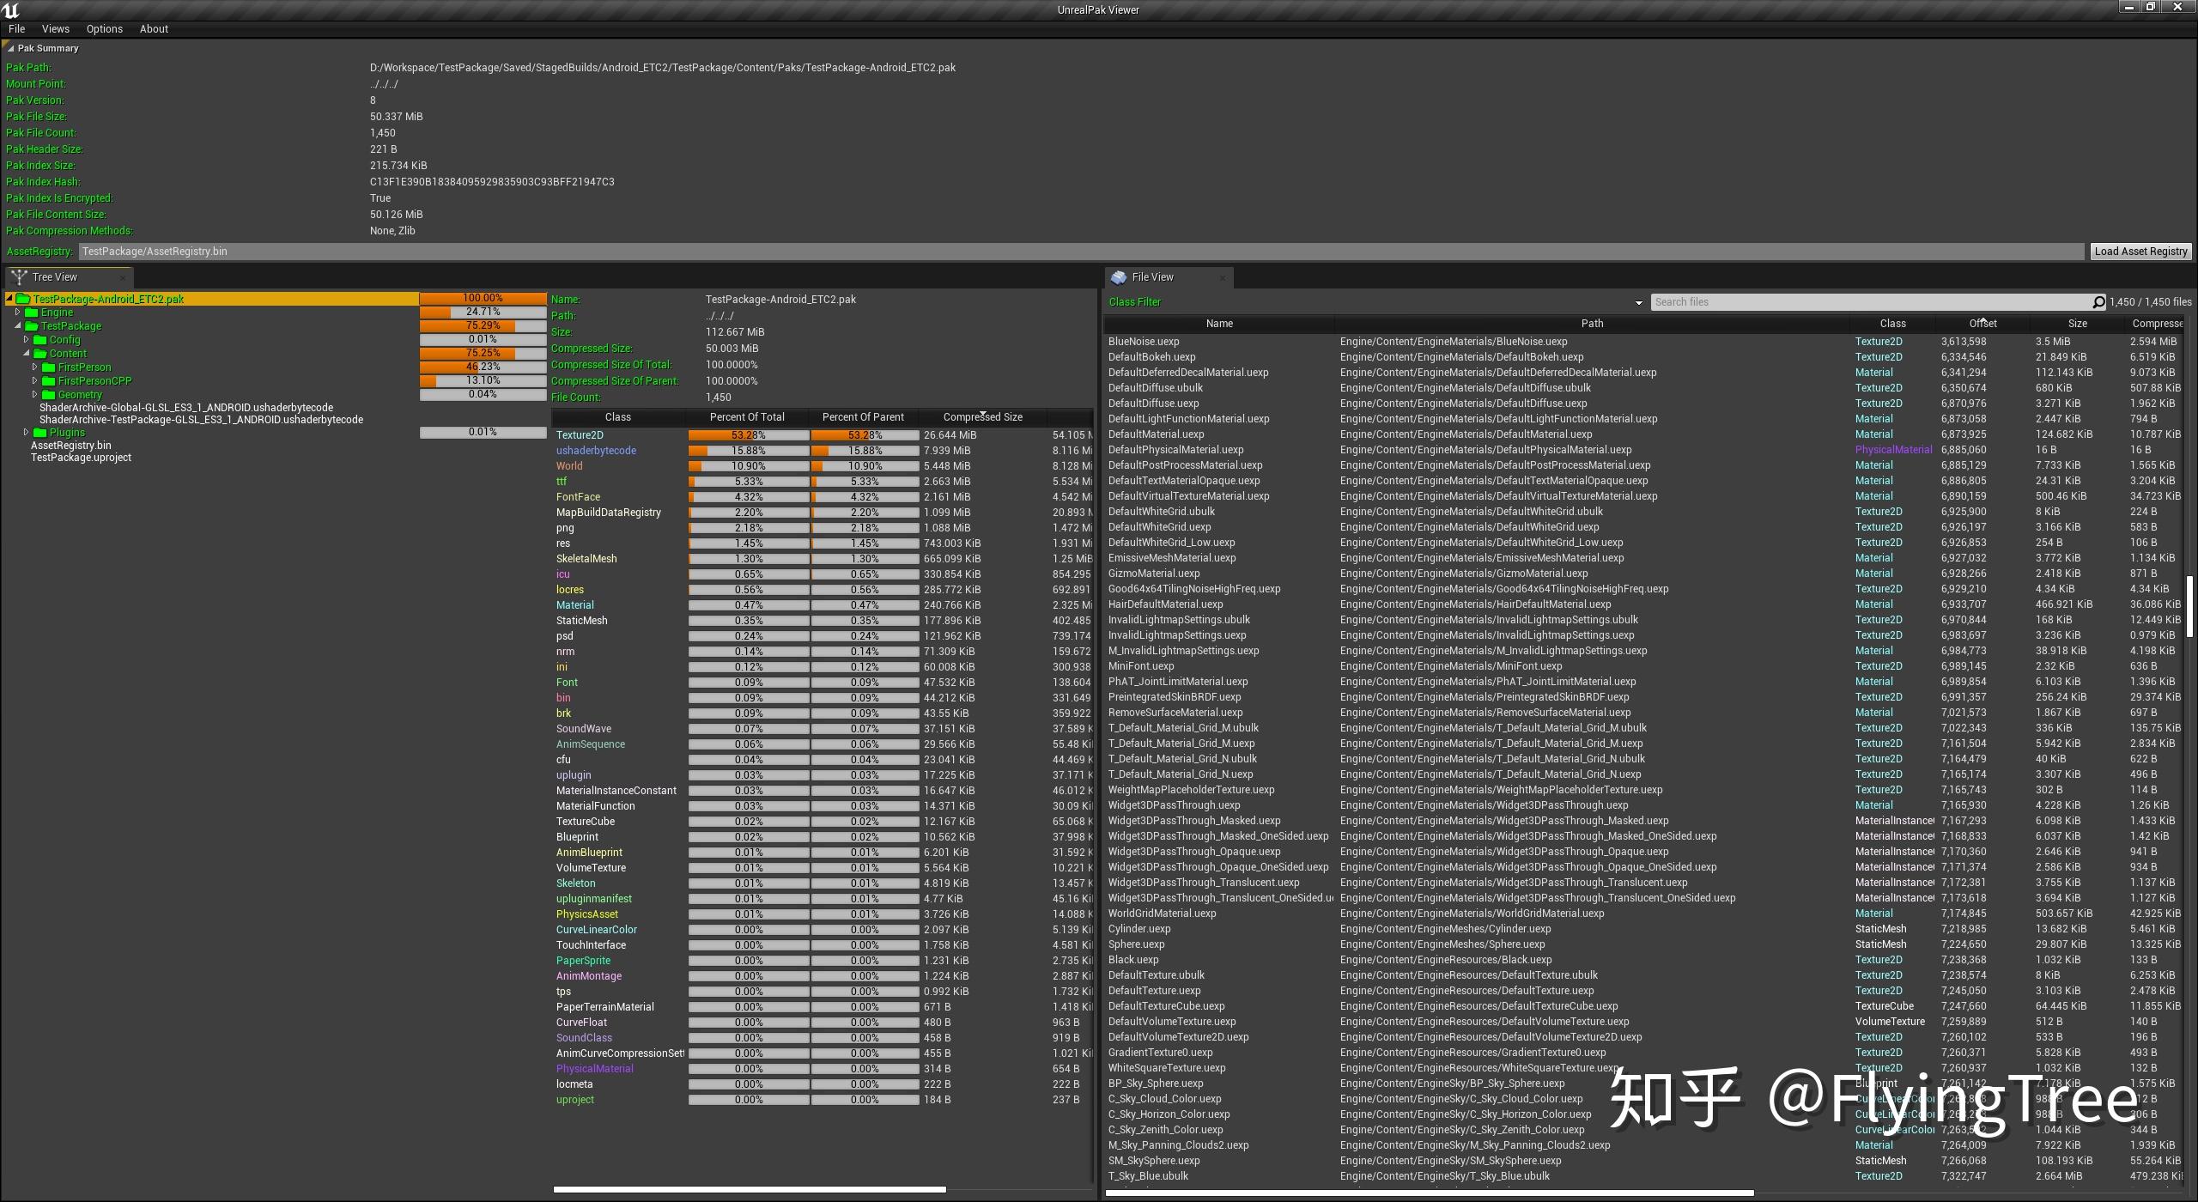Open the Views menu

click(55, 28)
